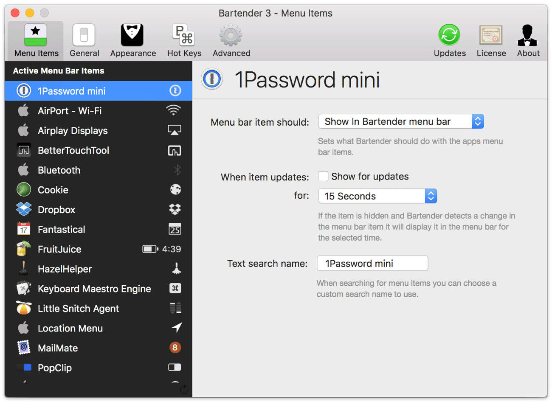
Task: Click the Hazel broom menu bar icon
Action: click(x=176, y=269)
